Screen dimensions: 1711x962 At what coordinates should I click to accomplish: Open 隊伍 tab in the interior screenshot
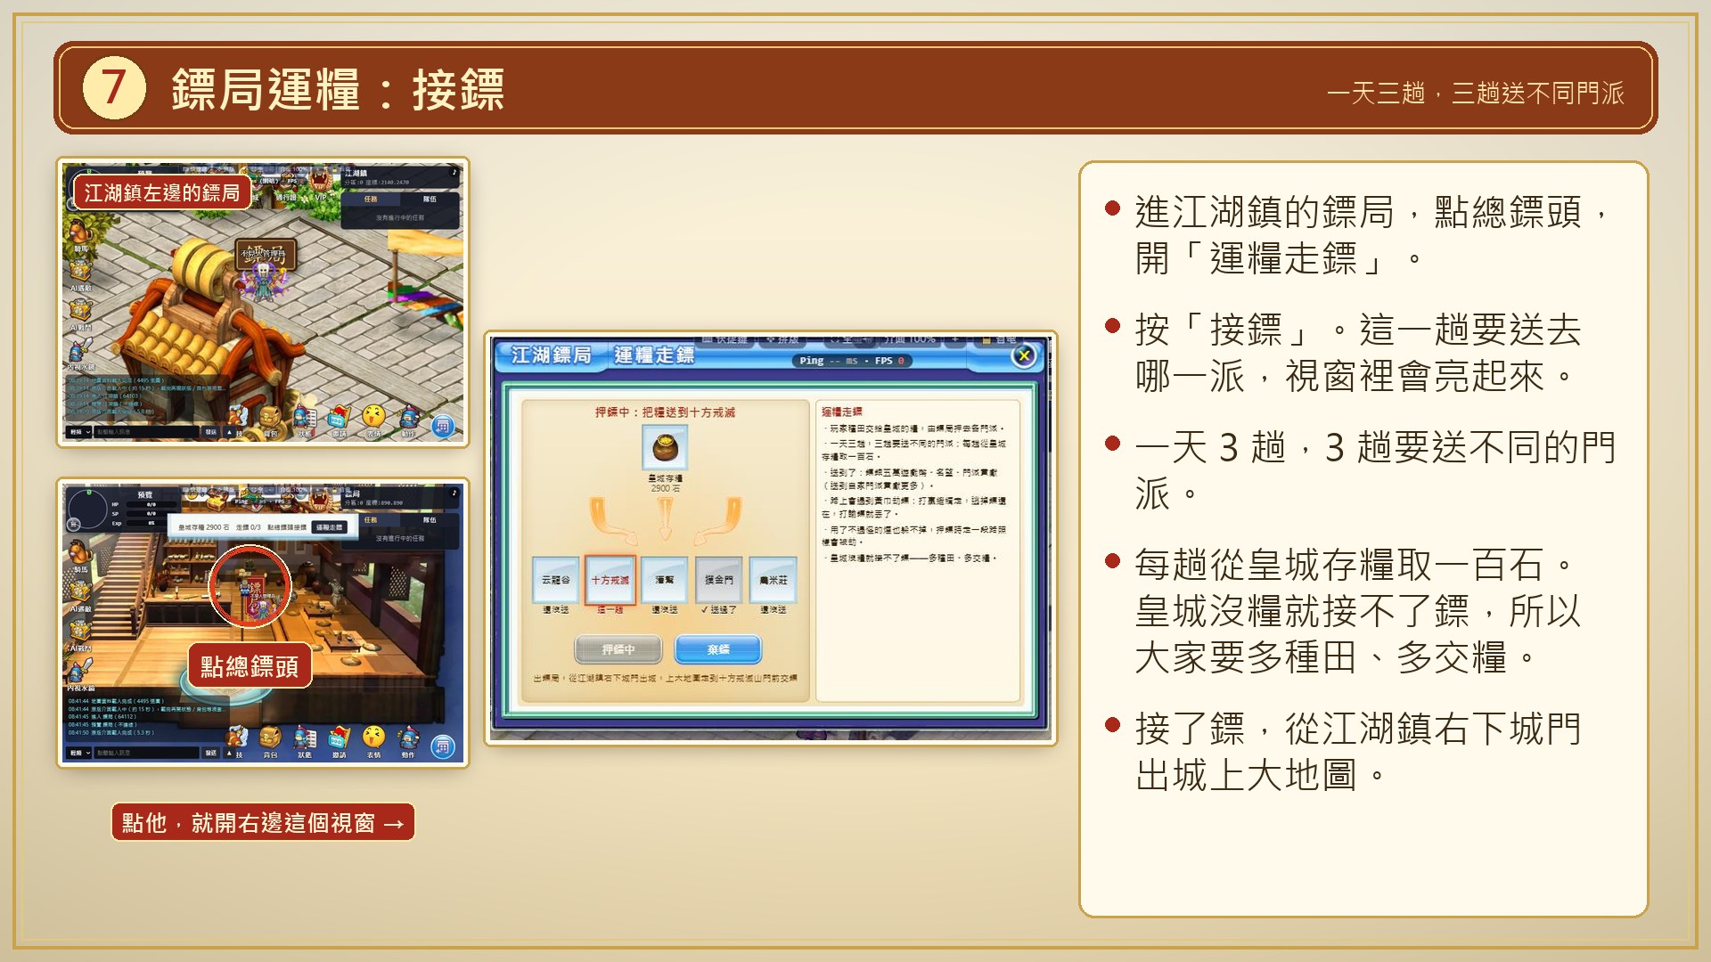point(430,520)
